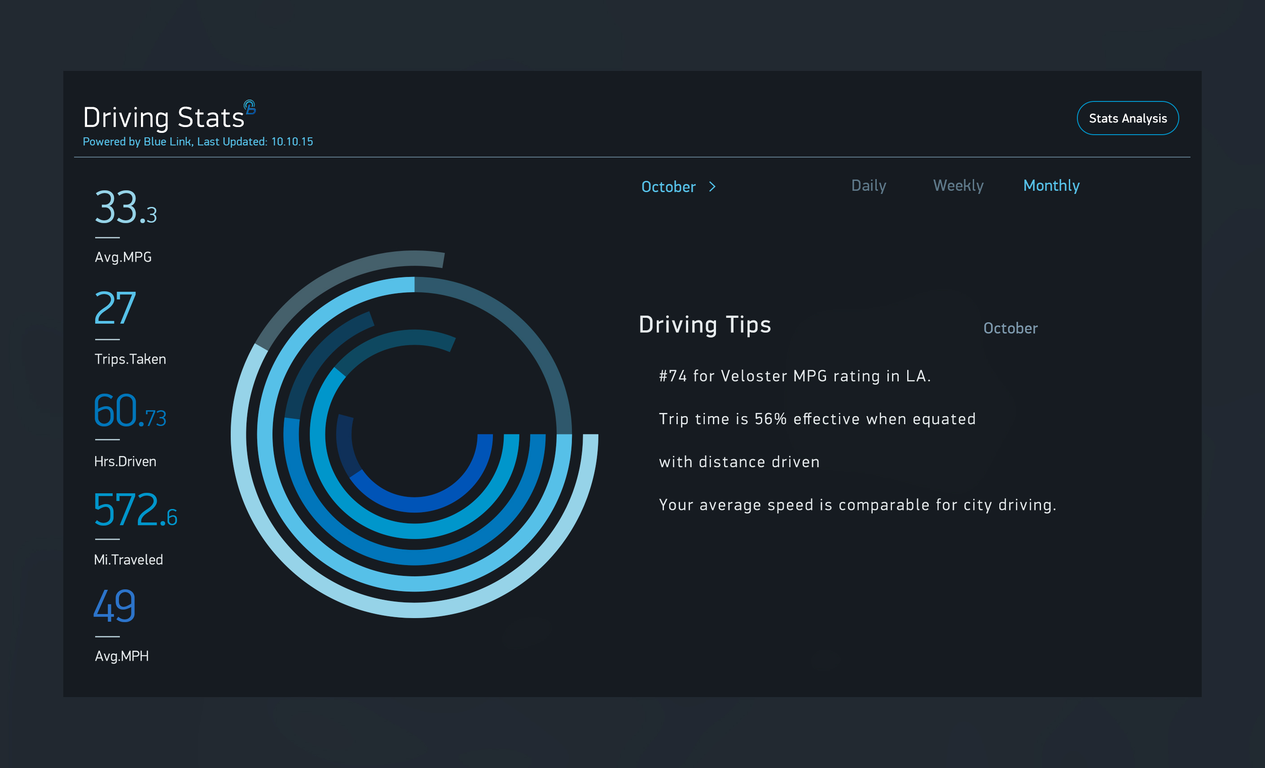Open the Stats Analysis button
Screen dimensions: 1265x768
[1127, 118]
